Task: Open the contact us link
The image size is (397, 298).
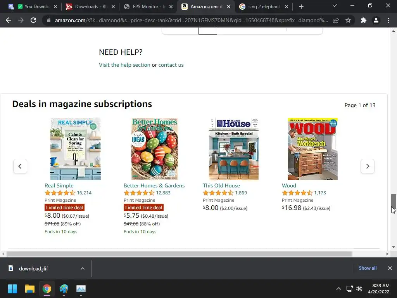Action: (171, 65)
